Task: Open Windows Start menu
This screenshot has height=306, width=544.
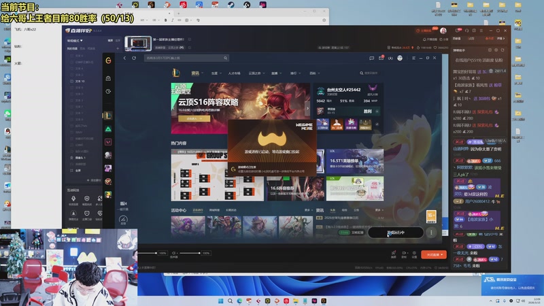Action: (x=220, y=301)
